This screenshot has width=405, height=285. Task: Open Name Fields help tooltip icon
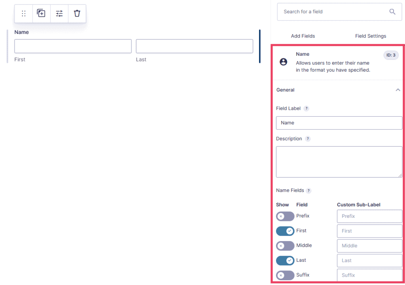tap(308, 191)
